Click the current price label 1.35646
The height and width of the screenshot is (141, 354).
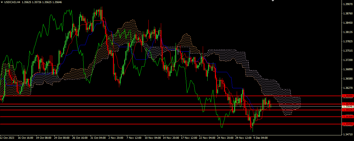(347, 107)
